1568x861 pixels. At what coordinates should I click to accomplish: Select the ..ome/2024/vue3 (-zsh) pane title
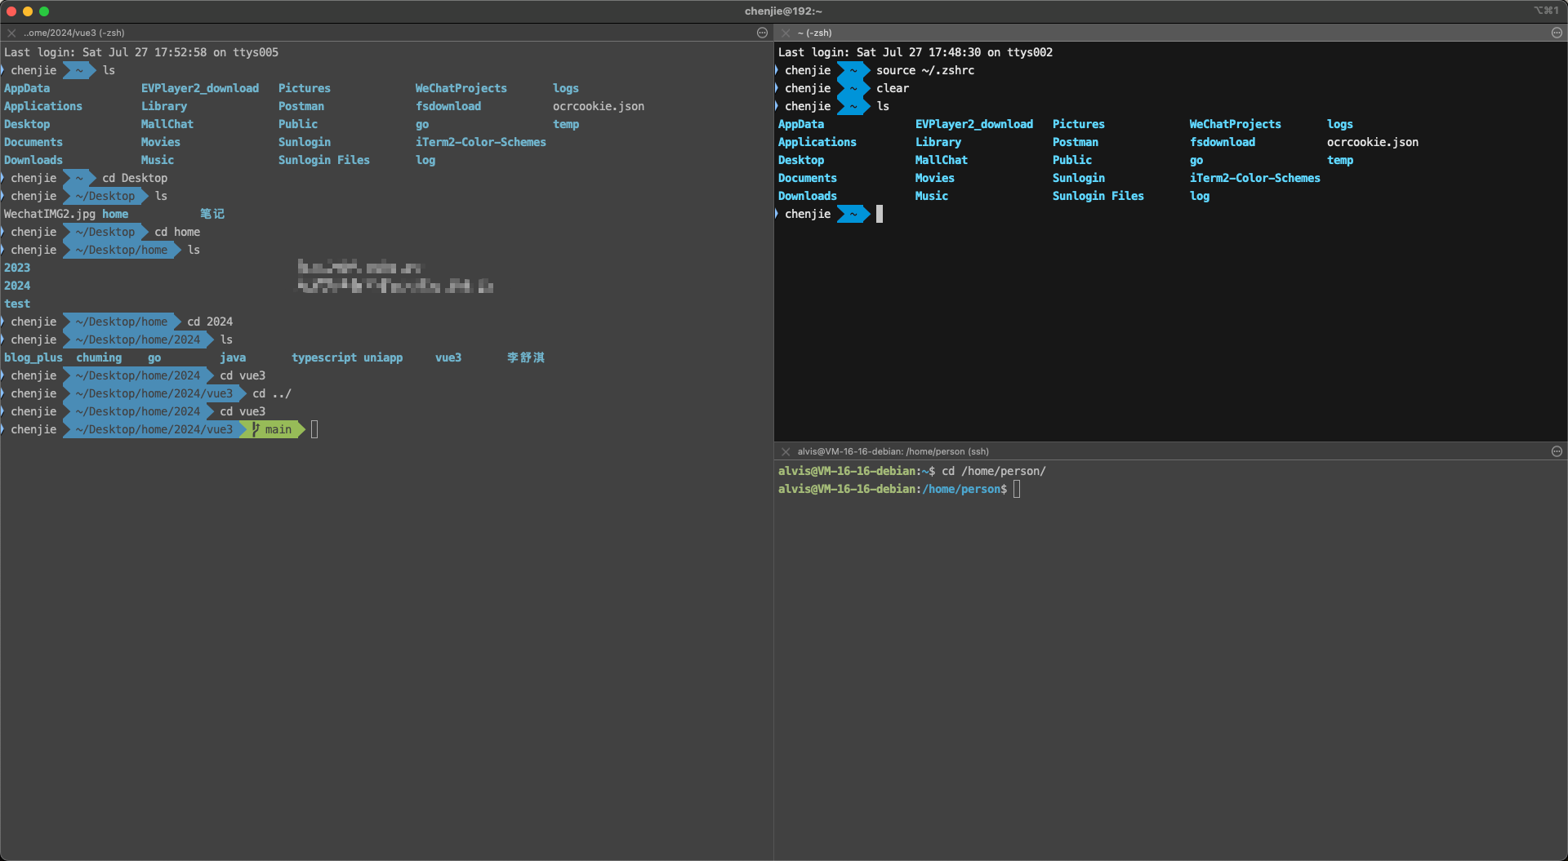pos(73,33)
